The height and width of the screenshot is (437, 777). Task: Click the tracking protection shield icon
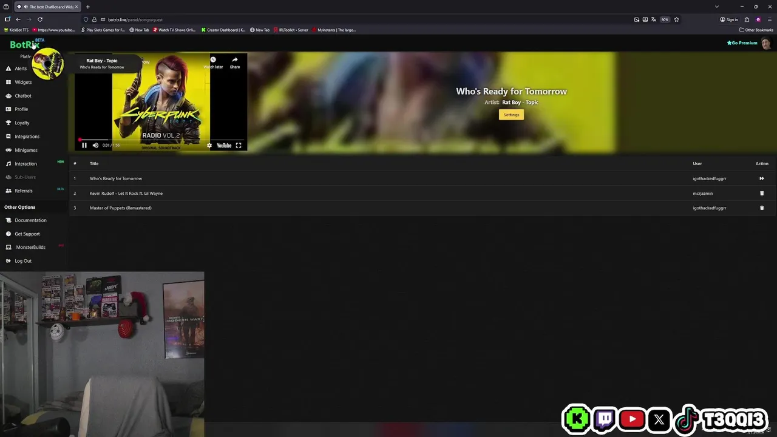click(x=86, y=19)
